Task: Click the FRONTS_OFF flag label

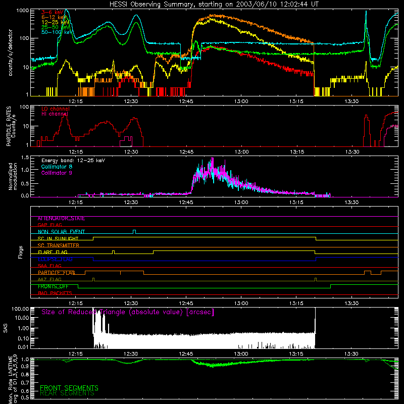Action: pos(53,286)
